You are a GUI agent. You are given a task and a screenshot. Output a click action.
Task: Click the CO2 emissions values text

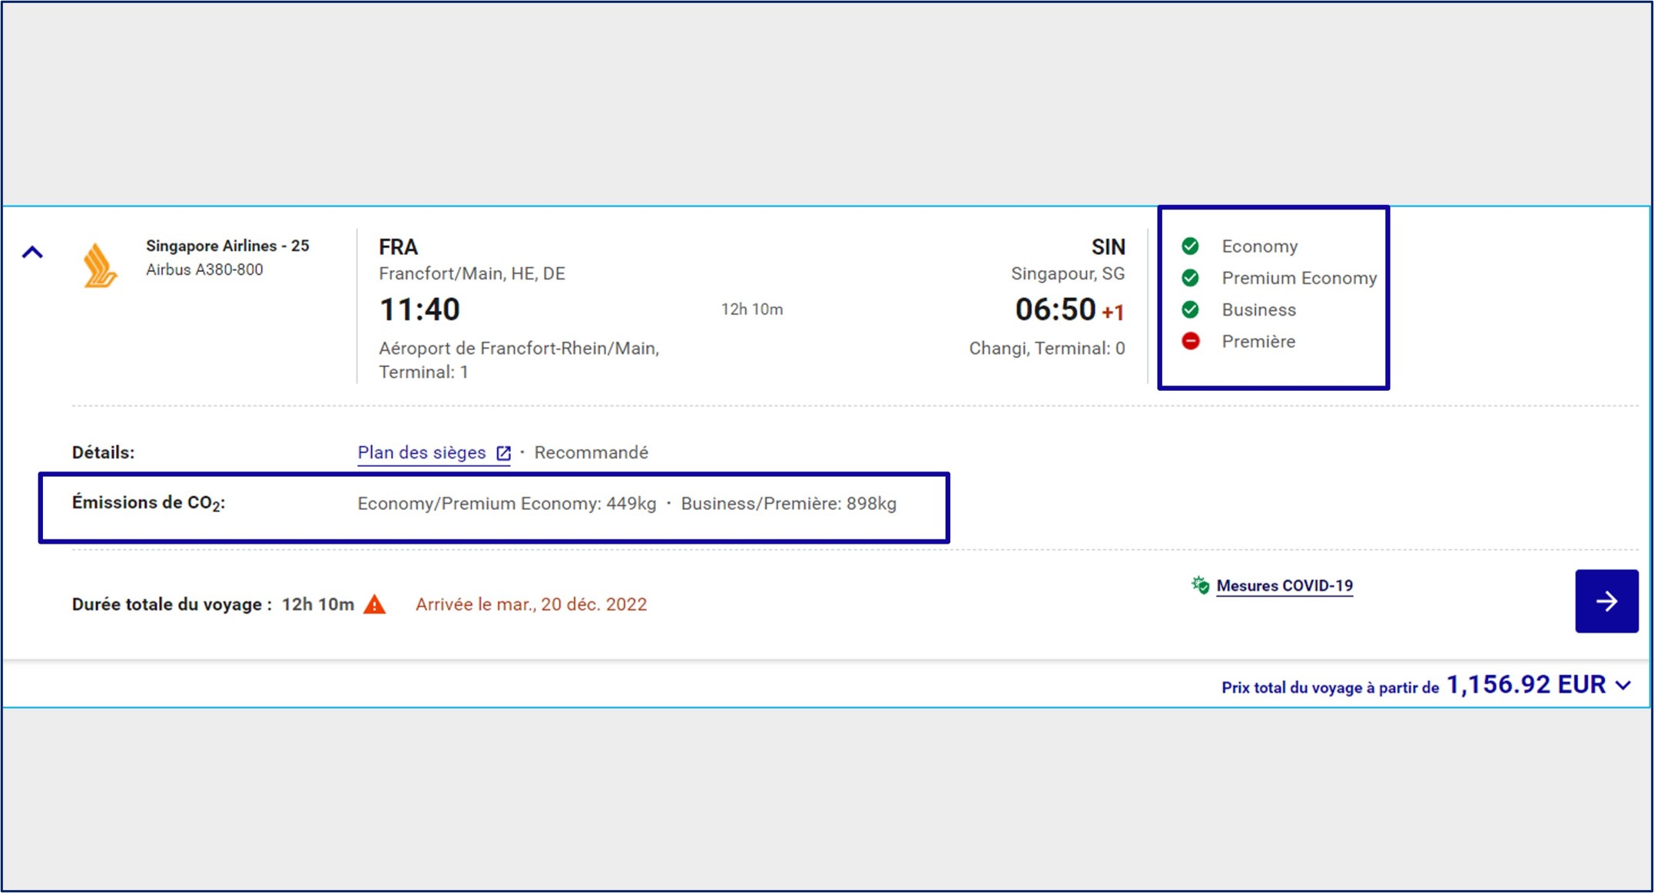[x=626, y=504]
